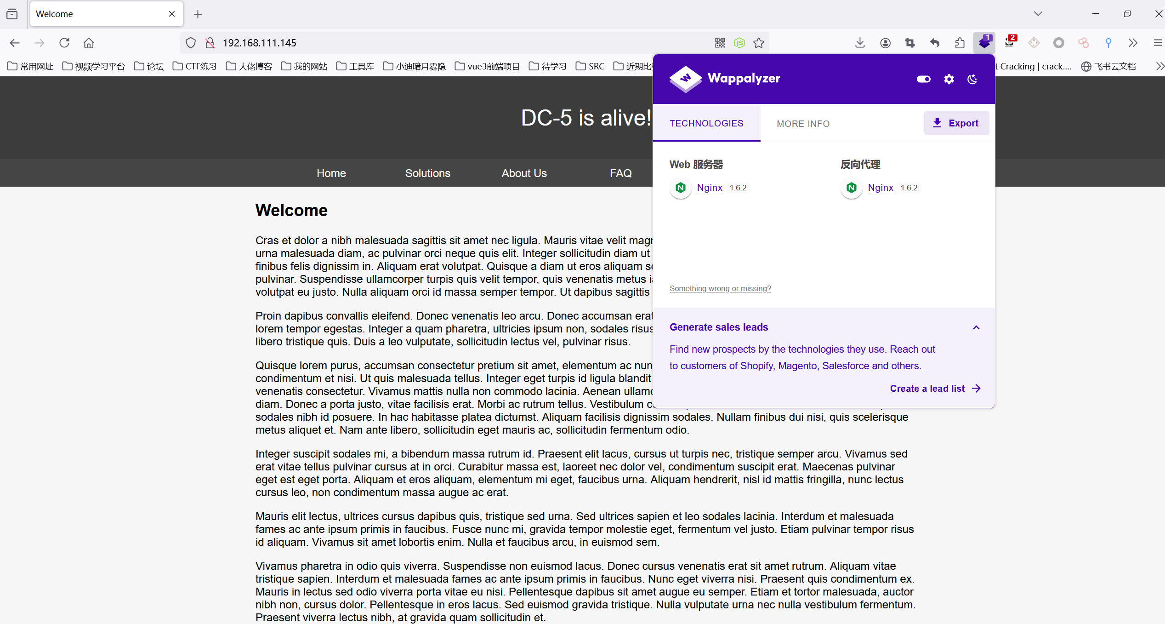
Task: Expand more toolbar extensions chevron
Action: click(1133, 43)
